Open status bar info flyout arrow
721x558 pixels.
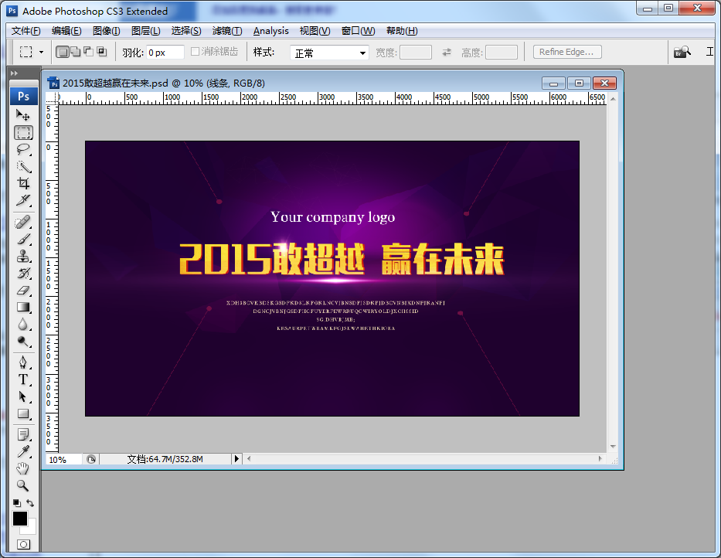click(x=236, y=458)
